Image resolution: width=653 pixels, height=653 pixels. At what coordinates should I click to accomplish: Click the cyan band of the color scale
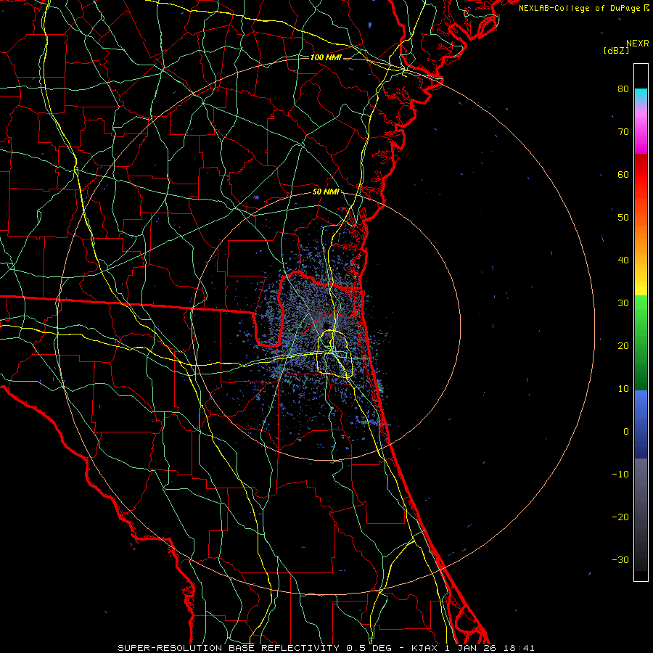641,95
